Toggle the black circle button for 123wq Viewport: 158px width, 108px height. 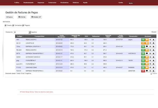point(147,46)
